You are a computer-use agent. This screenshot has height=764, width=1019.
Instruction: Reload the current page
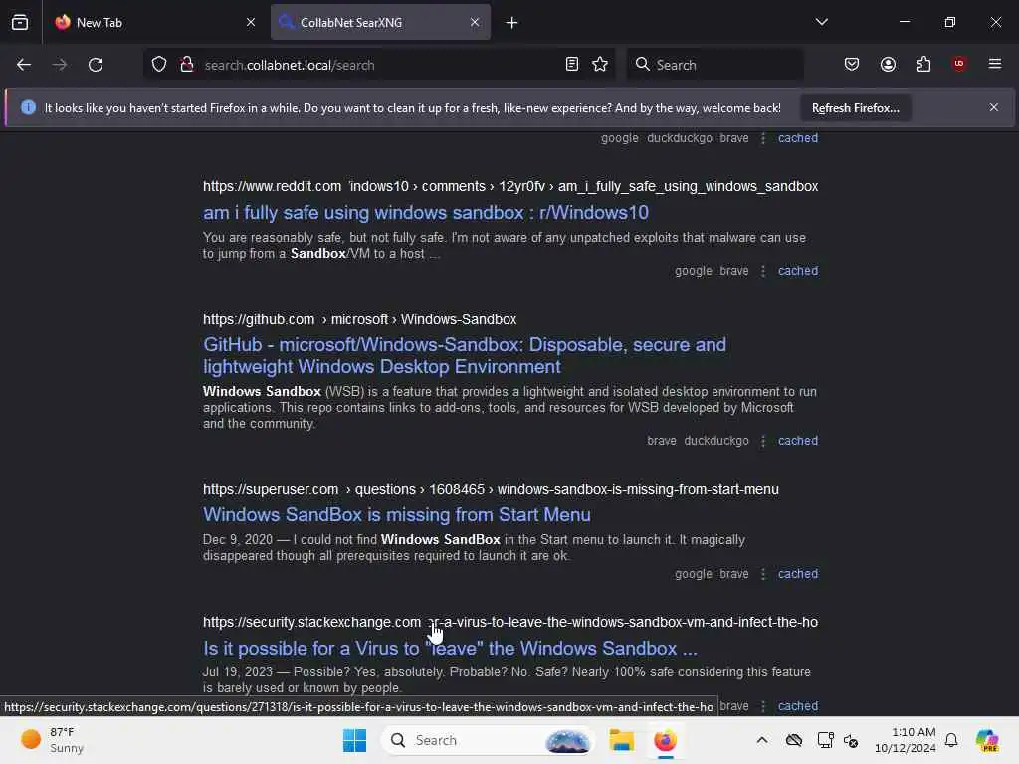pos(96,65)
